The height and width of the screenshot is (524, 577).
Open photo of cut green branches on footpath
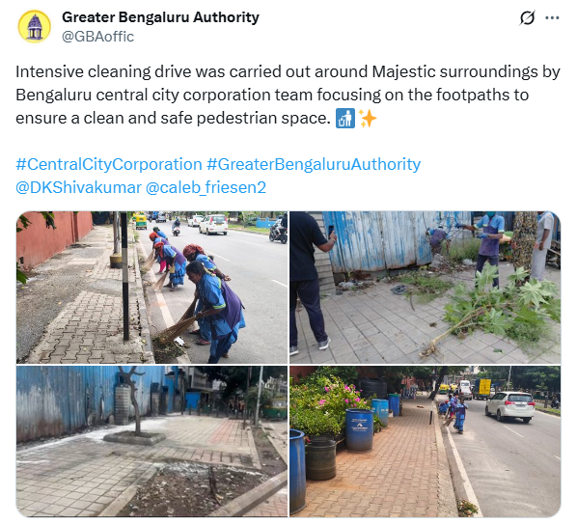[425, 288]
